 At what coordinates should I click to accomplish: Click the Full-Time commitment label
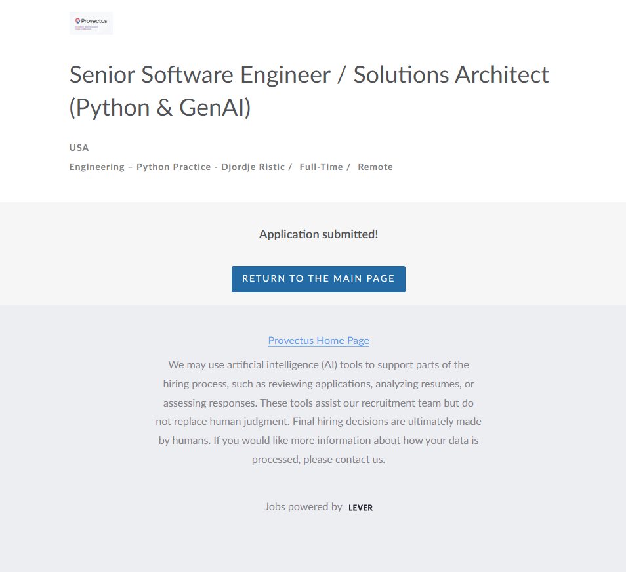coord(321,167)
